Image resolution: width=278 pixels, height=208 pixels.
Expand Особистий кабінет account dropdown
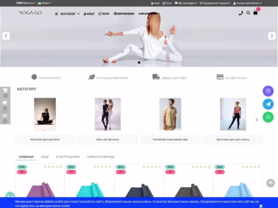tap(247, 3)
